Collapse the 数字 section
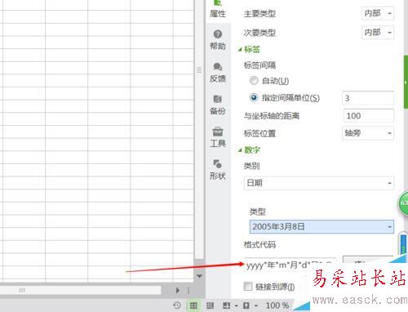The width and height of the screenshot is (408, 312). coord(240,150)
